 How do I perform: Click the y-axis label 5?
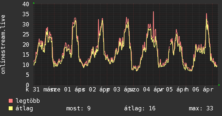click(x=27, y=75)
